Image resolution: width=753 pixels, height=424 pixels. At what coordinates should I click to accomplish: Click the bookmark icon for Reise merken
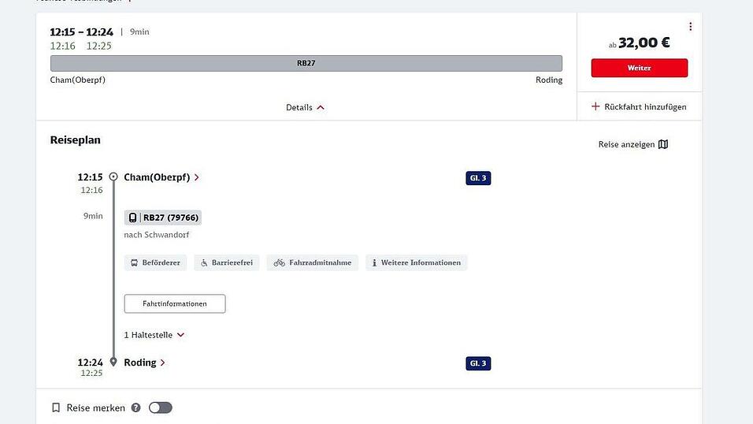(56, 408)
